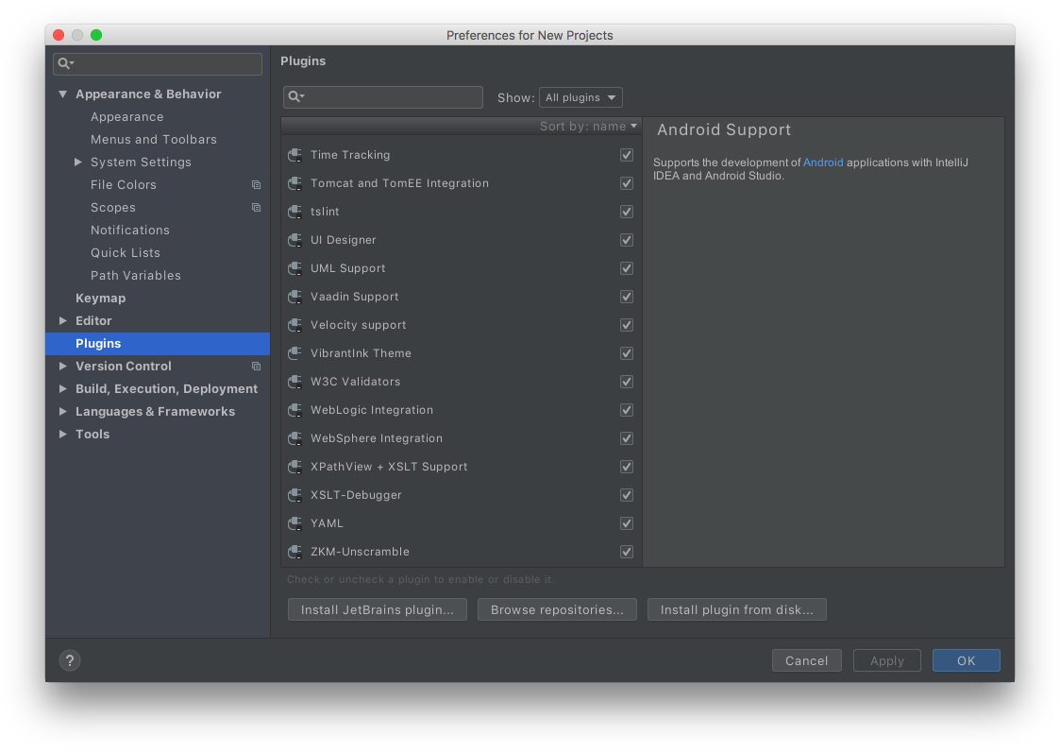Expand the Editor section arrow
The height and width of the screenshot is (752, 1060).
(63, 321)
